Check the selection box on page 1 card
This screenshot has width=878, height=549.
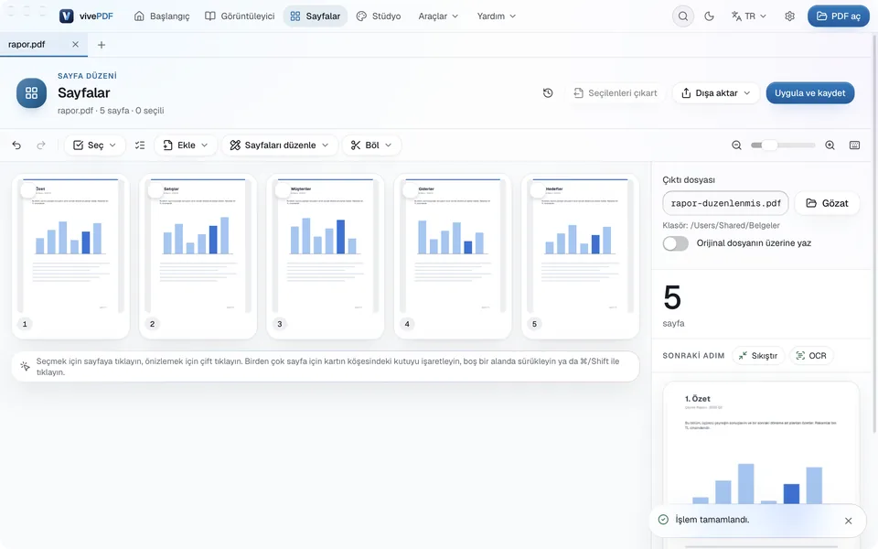(28, 190)
